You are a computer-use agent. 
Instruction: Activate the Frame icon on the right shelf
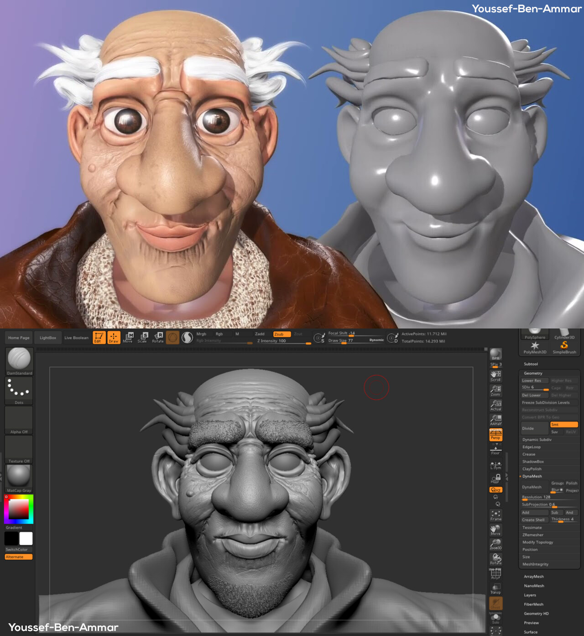click(x=495, y=514)
